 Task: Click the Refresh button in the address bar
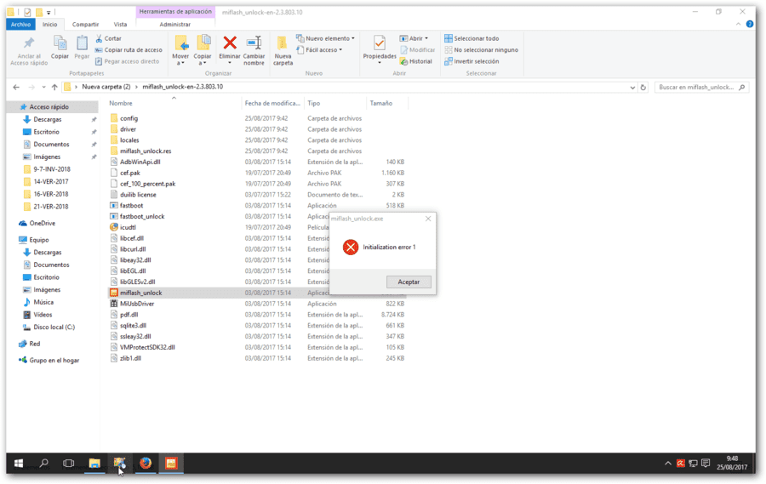[x=643, y=88]
